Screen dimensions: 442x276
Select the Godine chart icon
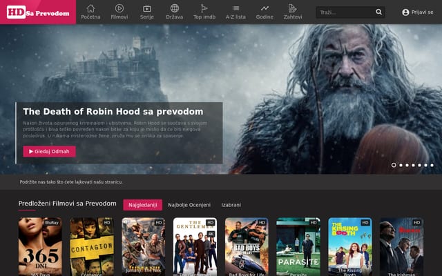(x=265, y=8)
